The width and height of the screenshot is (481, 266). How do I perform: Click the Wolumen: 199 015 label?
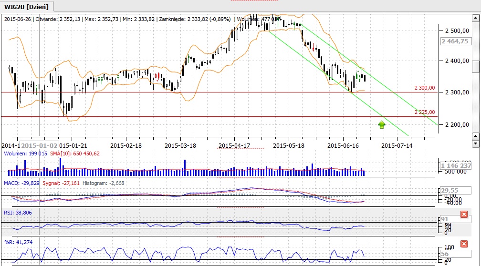click(x=25, y=153)
